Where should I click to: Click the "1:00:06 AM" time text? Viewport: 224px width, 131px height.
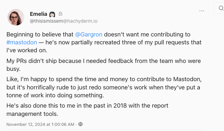[x=63, y=124]
